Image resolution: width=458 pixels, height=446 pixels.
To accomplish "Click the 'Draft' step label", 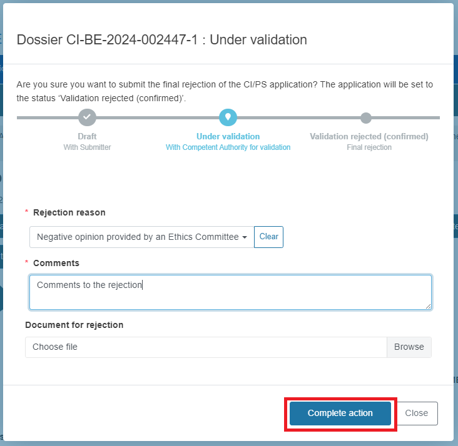I will [87, 136].
